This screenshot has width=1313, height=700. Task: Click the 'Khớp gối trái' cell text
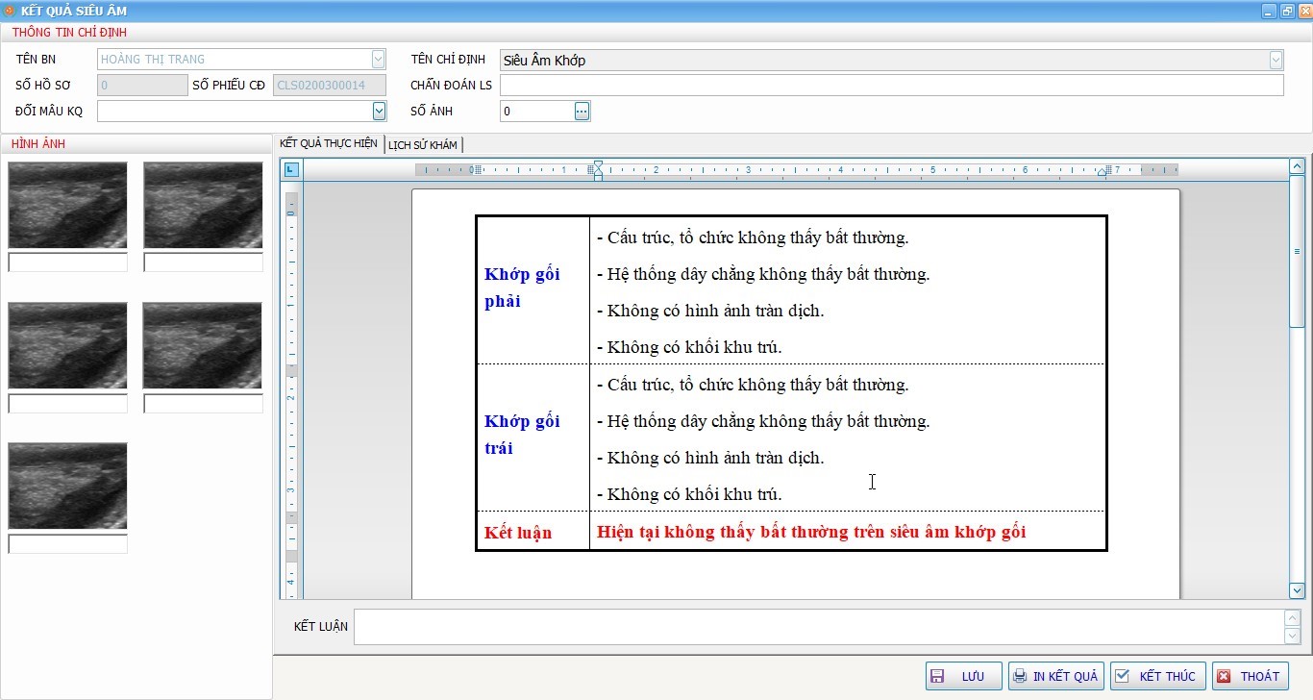(x=522, y=435)
